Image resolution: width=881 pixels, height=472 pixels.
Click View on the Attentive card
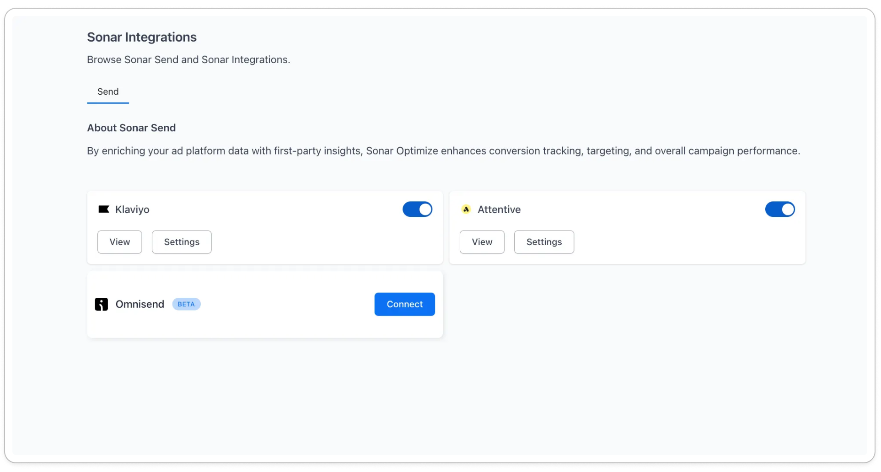click(482, 242)
